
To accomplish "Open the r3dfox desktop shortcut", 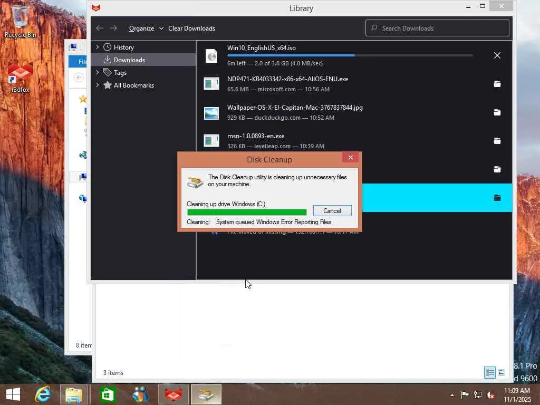I will click(x=21, y=78).
